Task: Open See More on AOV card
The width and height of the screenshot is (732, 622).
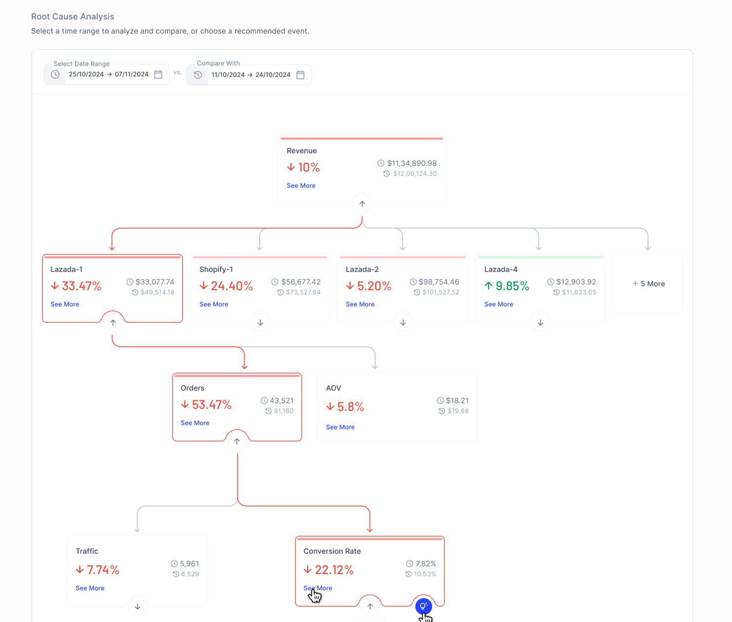Action: (340, 427)
